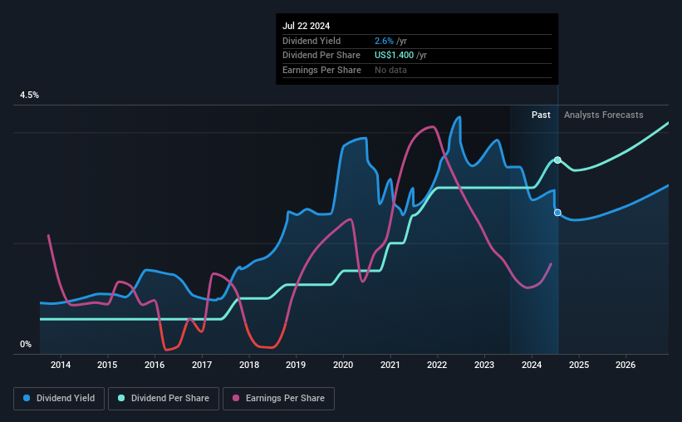Viewport: 682px width, 422px height.
Task: Click the 2015 x-axis label
Action: click(107, 365)
